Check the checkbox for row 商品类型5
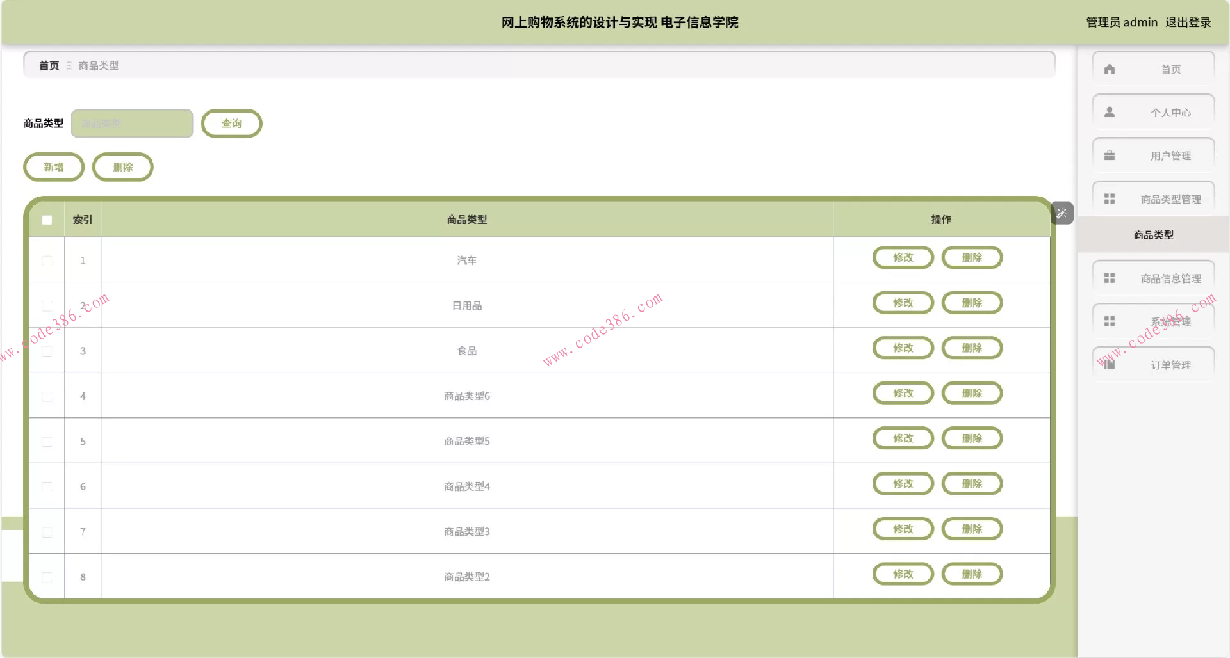This screenshot has width=1230, height=658. (x=47, y=442)
